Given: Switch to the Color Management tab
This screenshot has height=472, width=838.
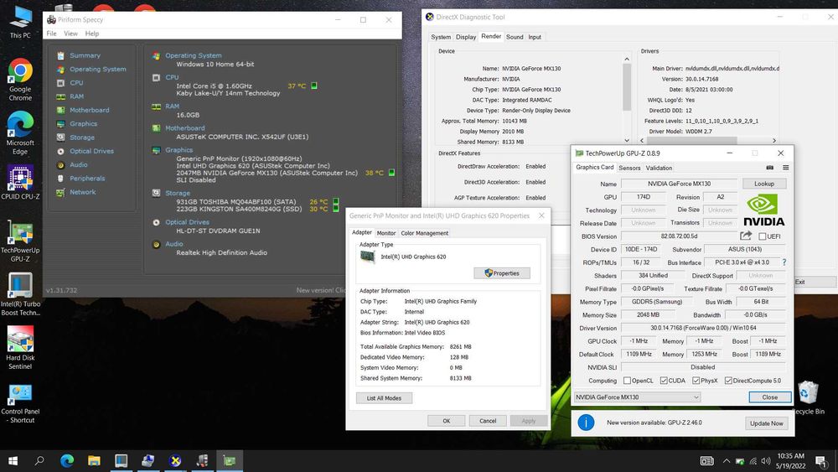Looking at the screenshot, I should (x=424, y=233).
